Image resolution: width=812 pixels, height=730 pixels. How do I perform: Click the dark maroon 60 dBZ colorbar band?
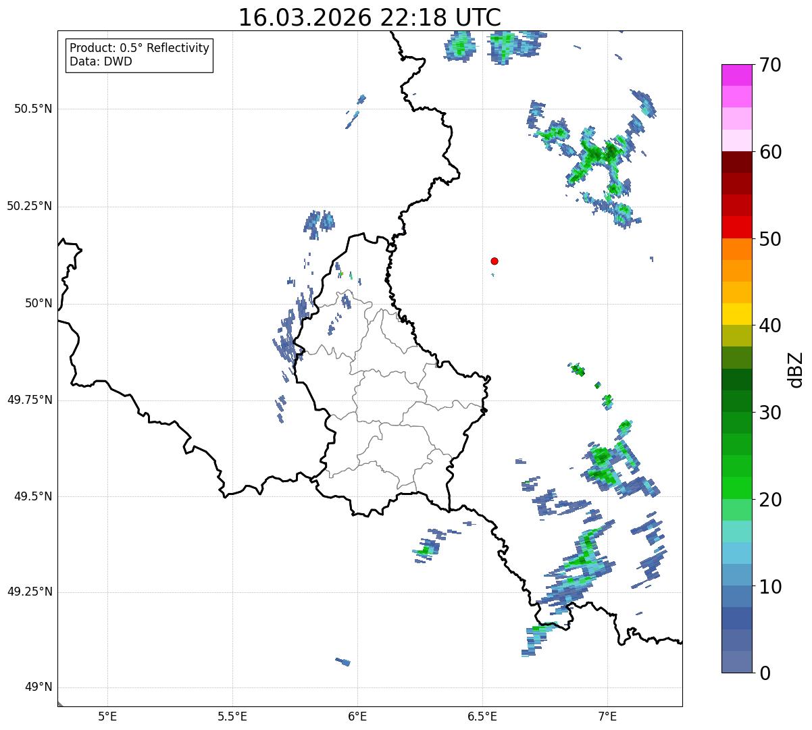pos(736,162)
